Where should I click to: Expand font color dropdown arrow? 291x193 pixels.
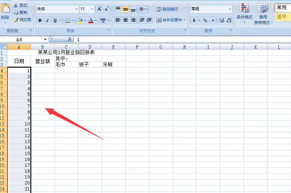point(96,20)
